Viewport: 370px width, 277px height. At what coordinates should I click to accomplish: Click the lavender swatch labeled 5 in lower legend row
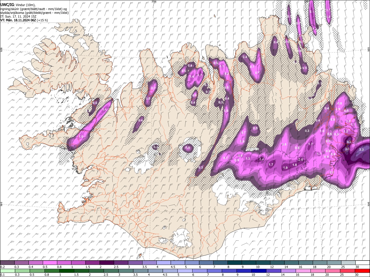[x=185, y=271]
